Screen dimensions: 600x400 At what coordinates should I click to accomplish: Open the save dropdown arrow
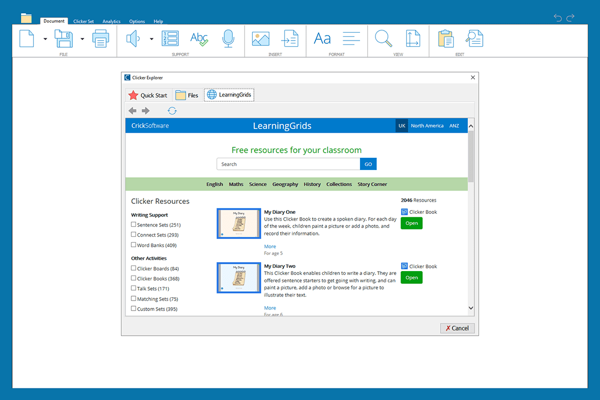click(82, 39)
